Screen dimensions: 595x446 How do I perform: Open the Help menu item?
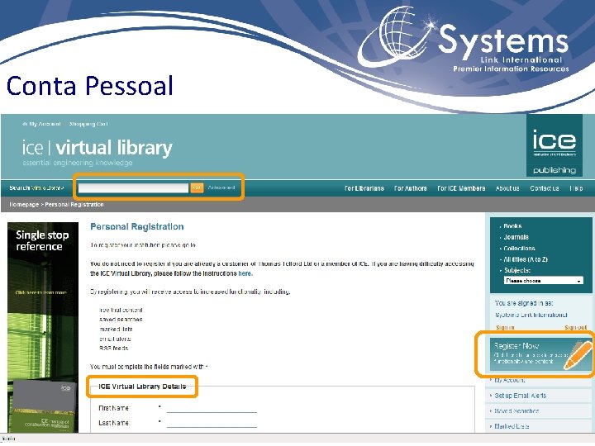576,188
